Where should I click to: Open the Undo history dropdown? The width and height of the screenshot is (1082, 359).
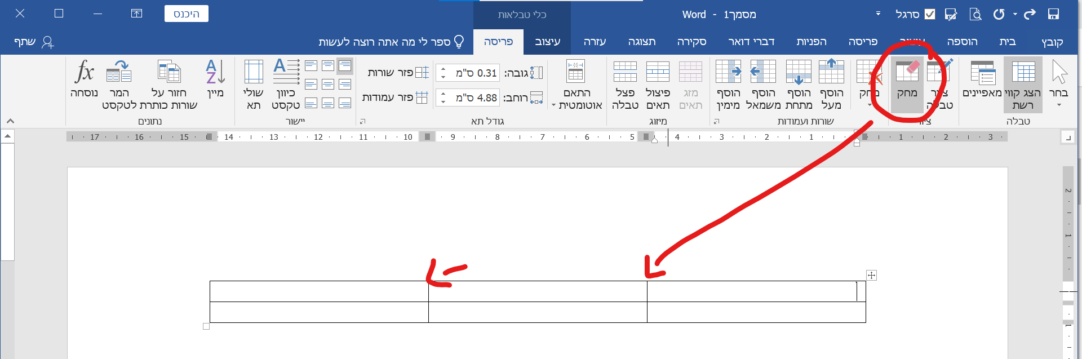[1014, 14]
